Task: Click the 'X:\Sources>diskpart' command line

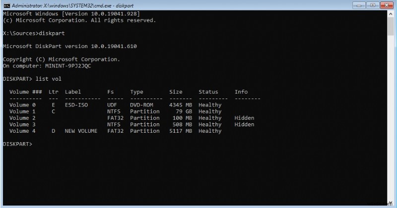Action: [34, 33]
